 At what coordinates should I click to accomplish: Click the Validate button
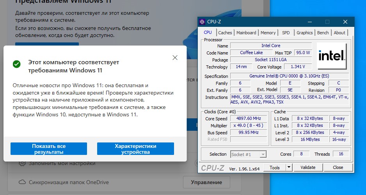[x=308, y=167]
